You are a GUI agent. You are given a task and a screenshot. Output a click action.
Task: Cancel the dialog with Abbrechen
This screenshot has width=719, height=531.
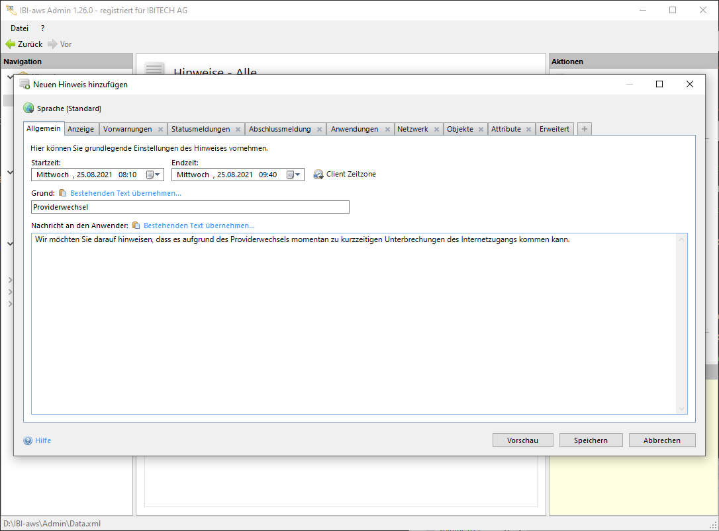point(661,440)
